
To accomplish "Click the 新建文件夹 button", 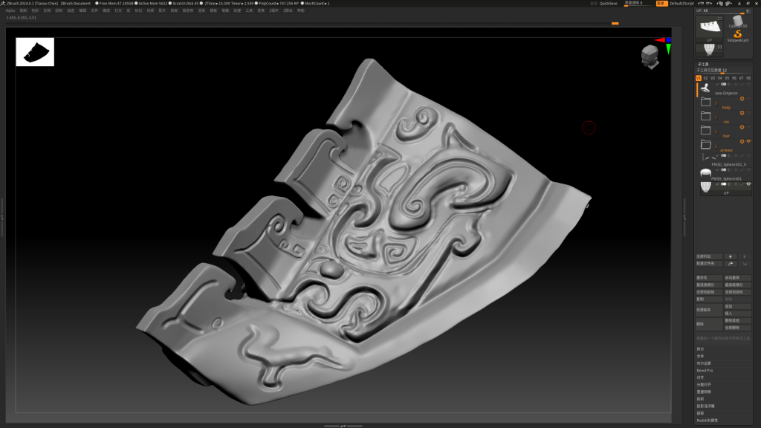I will click(708, 264).
